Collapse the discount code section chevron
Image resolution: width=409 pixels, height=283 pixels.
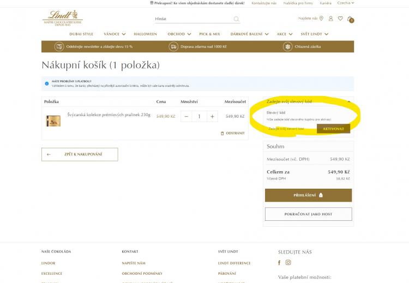point(349,102)
